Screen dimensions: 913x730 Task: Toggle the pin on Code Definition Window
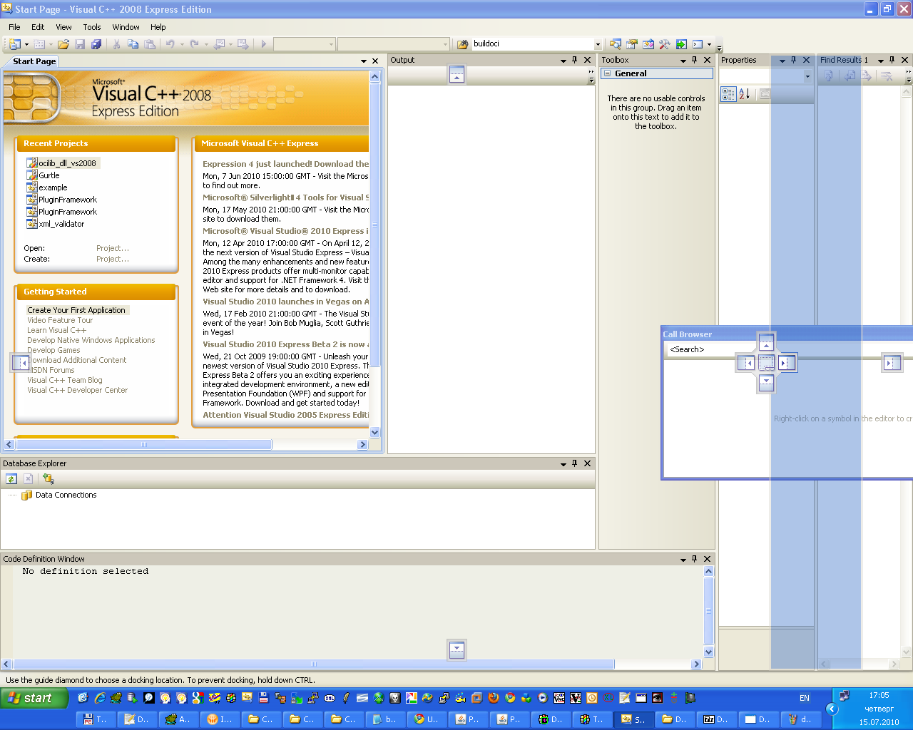click(694, 559)
